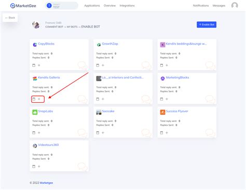This screenshot has width=246, height=190.
Task: Click the plus icon on Success Flyover card
Action: (x=167, y=133)
